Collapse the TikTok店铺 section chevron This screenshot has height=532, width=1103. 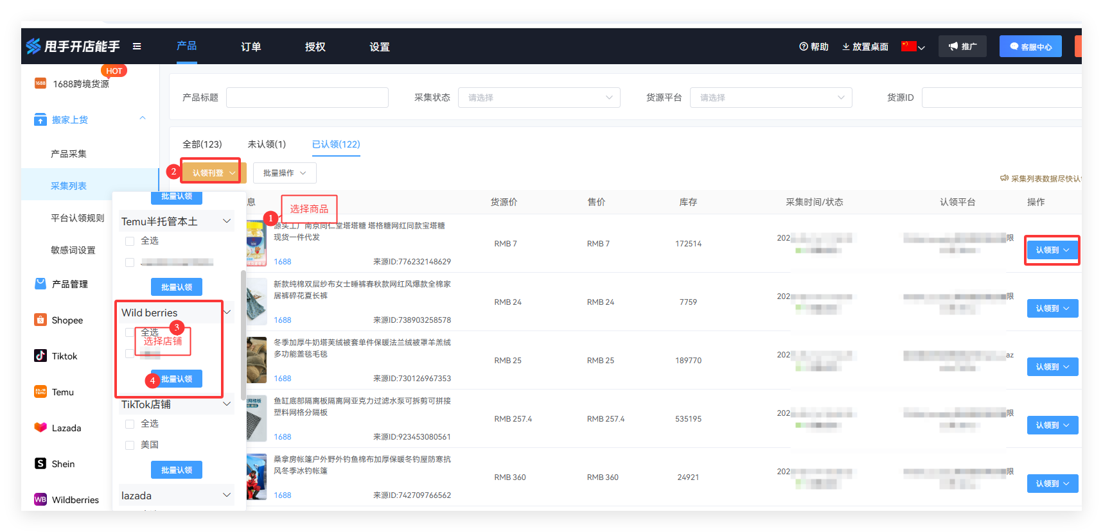point(227,404)
